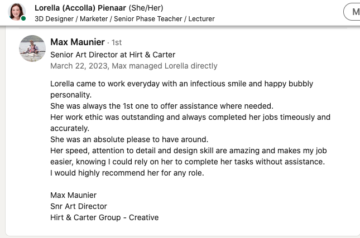Click the sentence beginning 'Her speed, attention to detail'
This screenshot has height=238, width=360.
[188, 150]
